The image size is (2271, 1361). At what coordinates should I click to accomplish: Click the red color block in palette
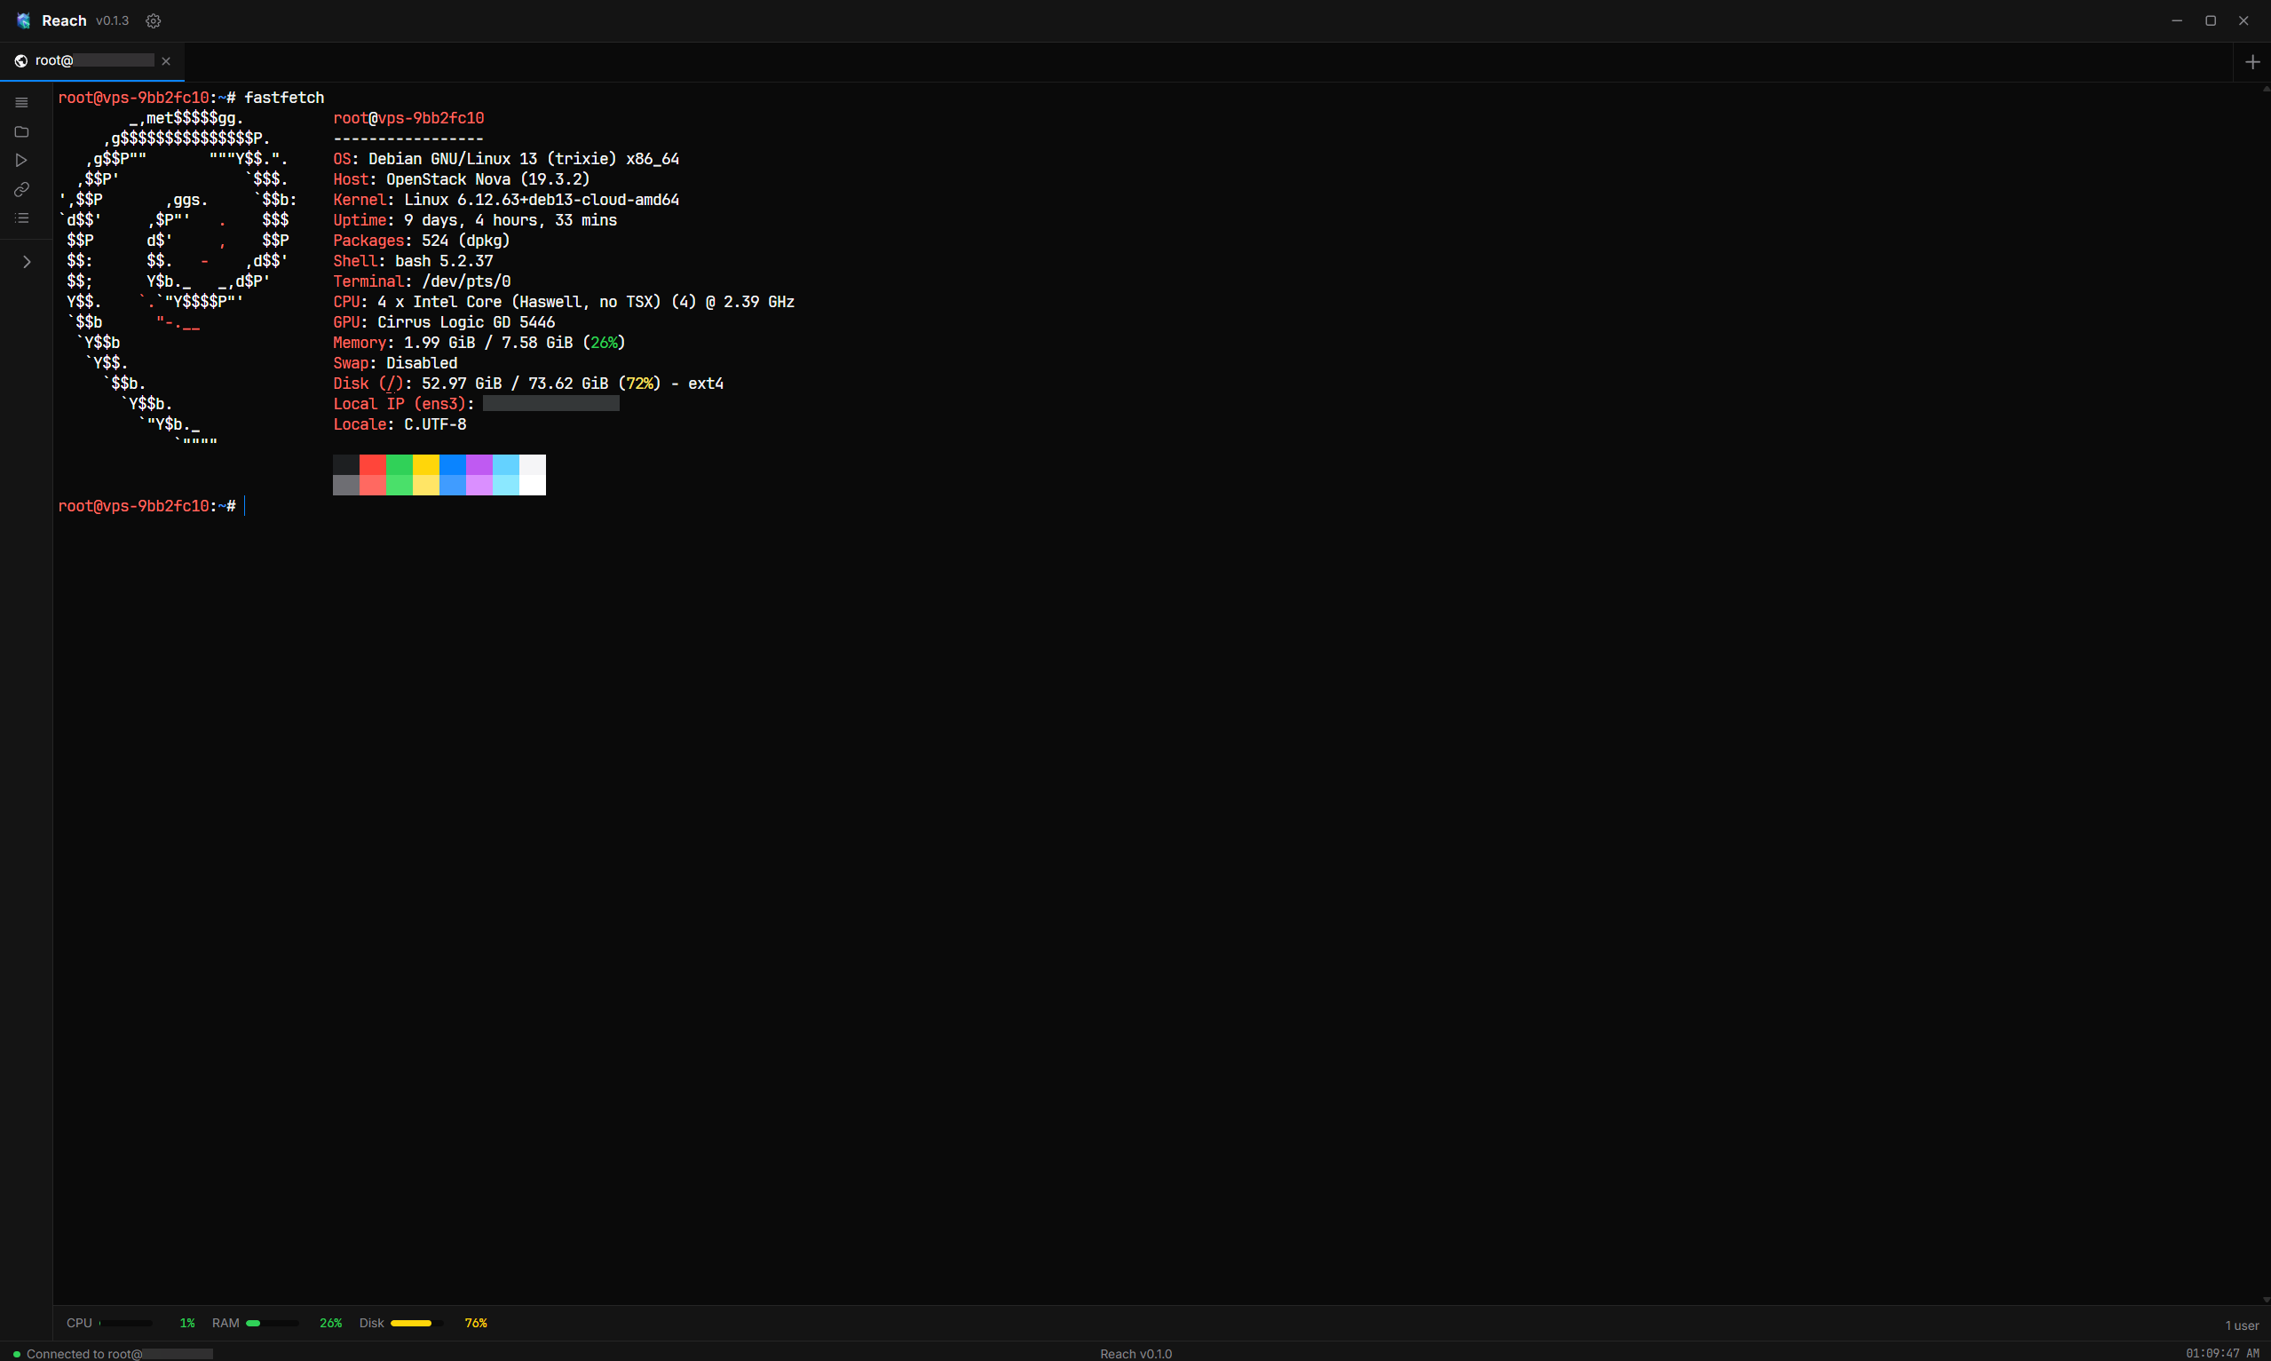coord(373,465)
